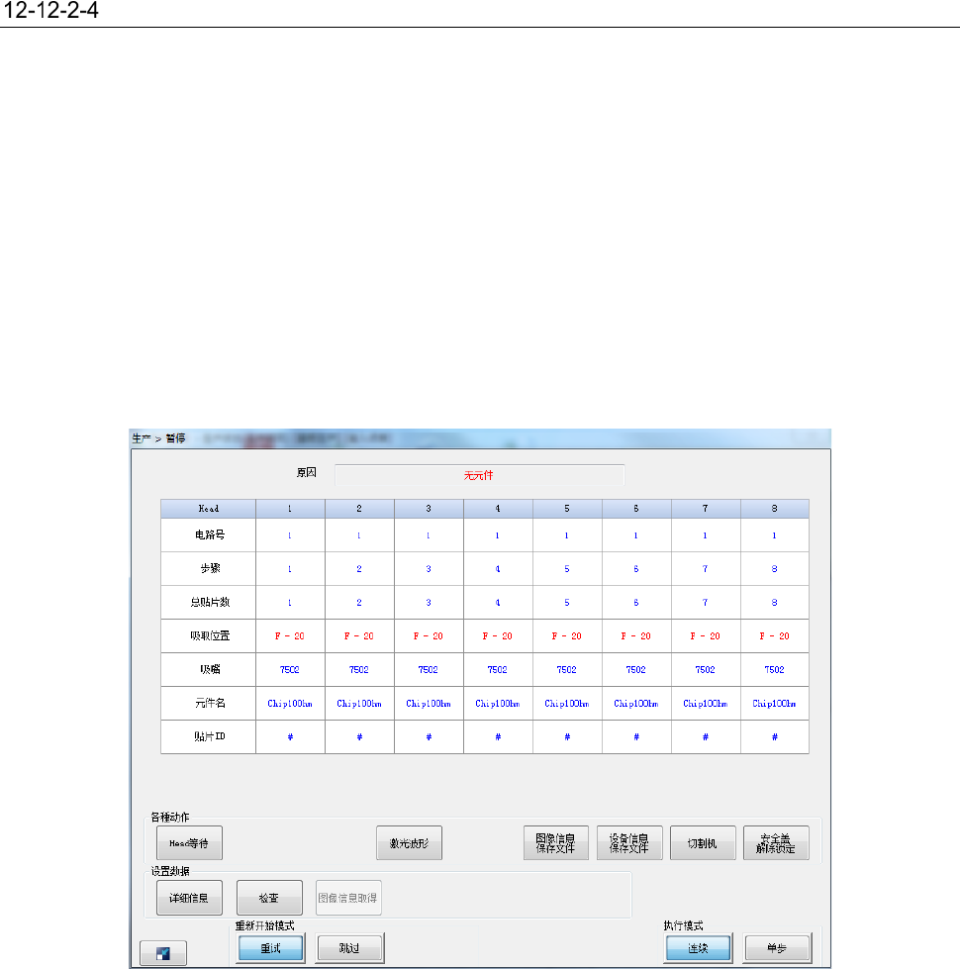
Task: Click the 原因 field showing 无元件
Action: (479, 475)
